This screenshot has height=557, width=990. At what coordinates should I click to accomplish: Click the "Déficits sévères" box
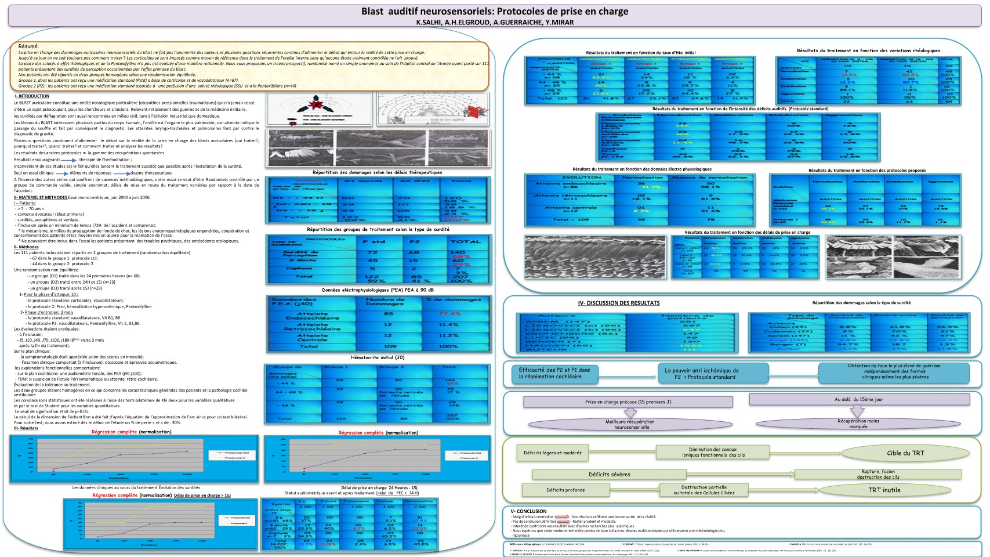point(609,475)
